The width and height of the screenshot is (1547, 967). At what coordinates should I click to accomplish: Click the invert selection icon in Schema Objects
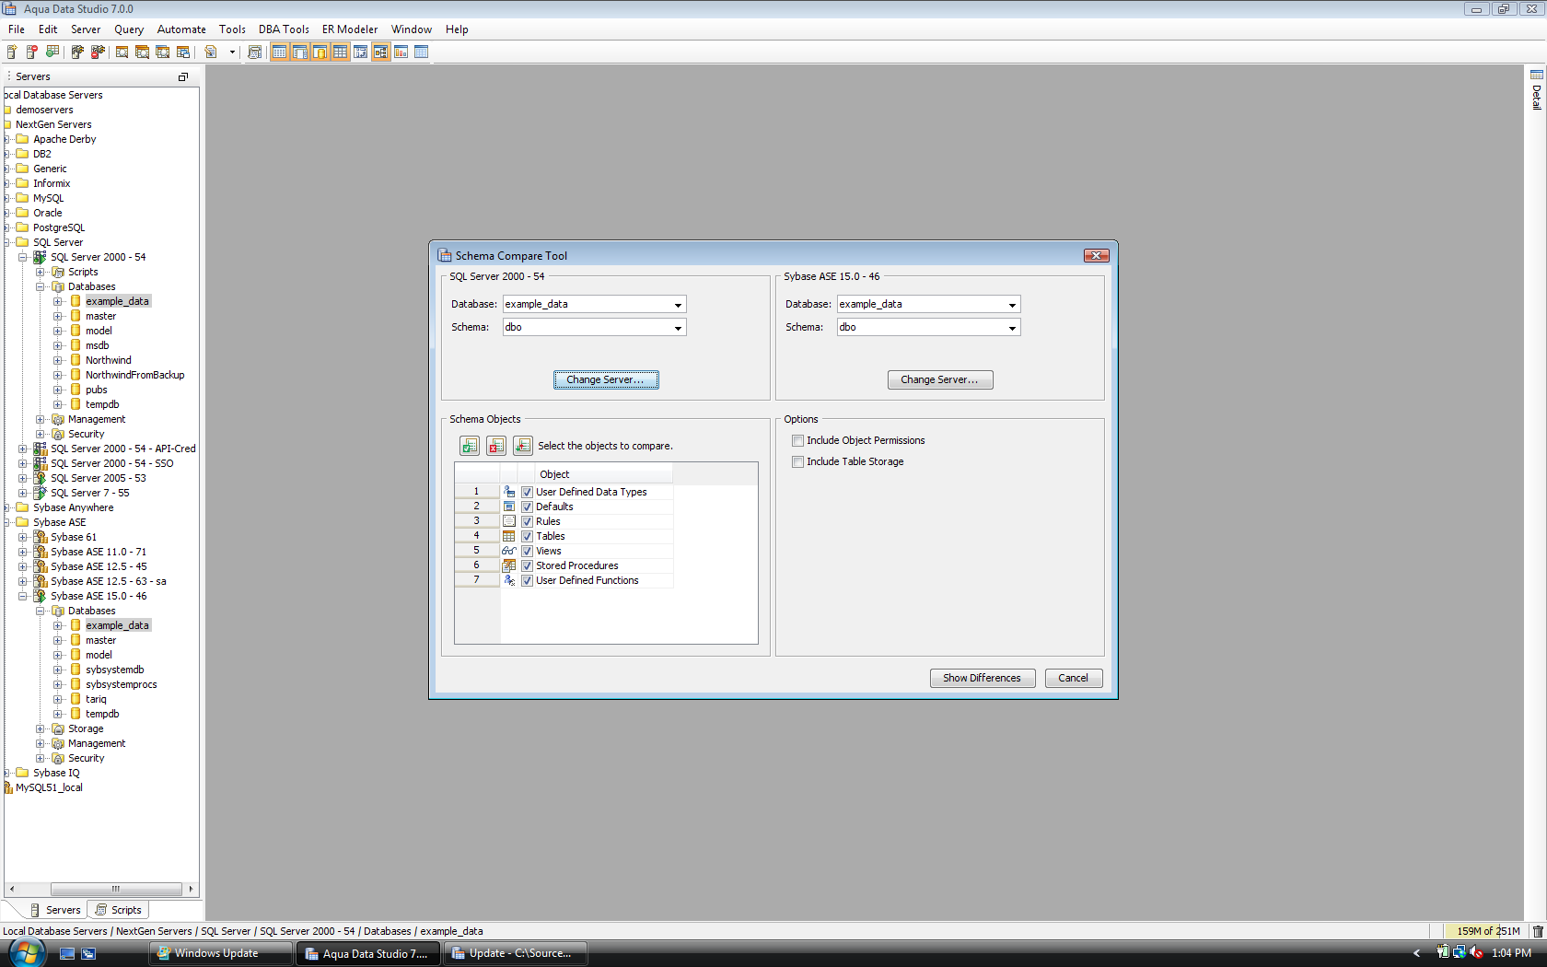(x=523, y=446)
